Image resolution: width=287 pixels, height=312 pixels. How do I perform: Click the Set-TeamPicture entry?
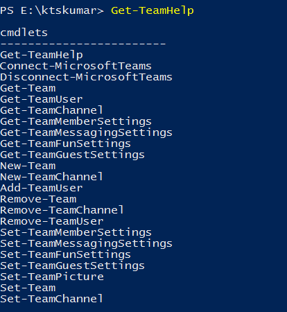(x=52, y=277)
